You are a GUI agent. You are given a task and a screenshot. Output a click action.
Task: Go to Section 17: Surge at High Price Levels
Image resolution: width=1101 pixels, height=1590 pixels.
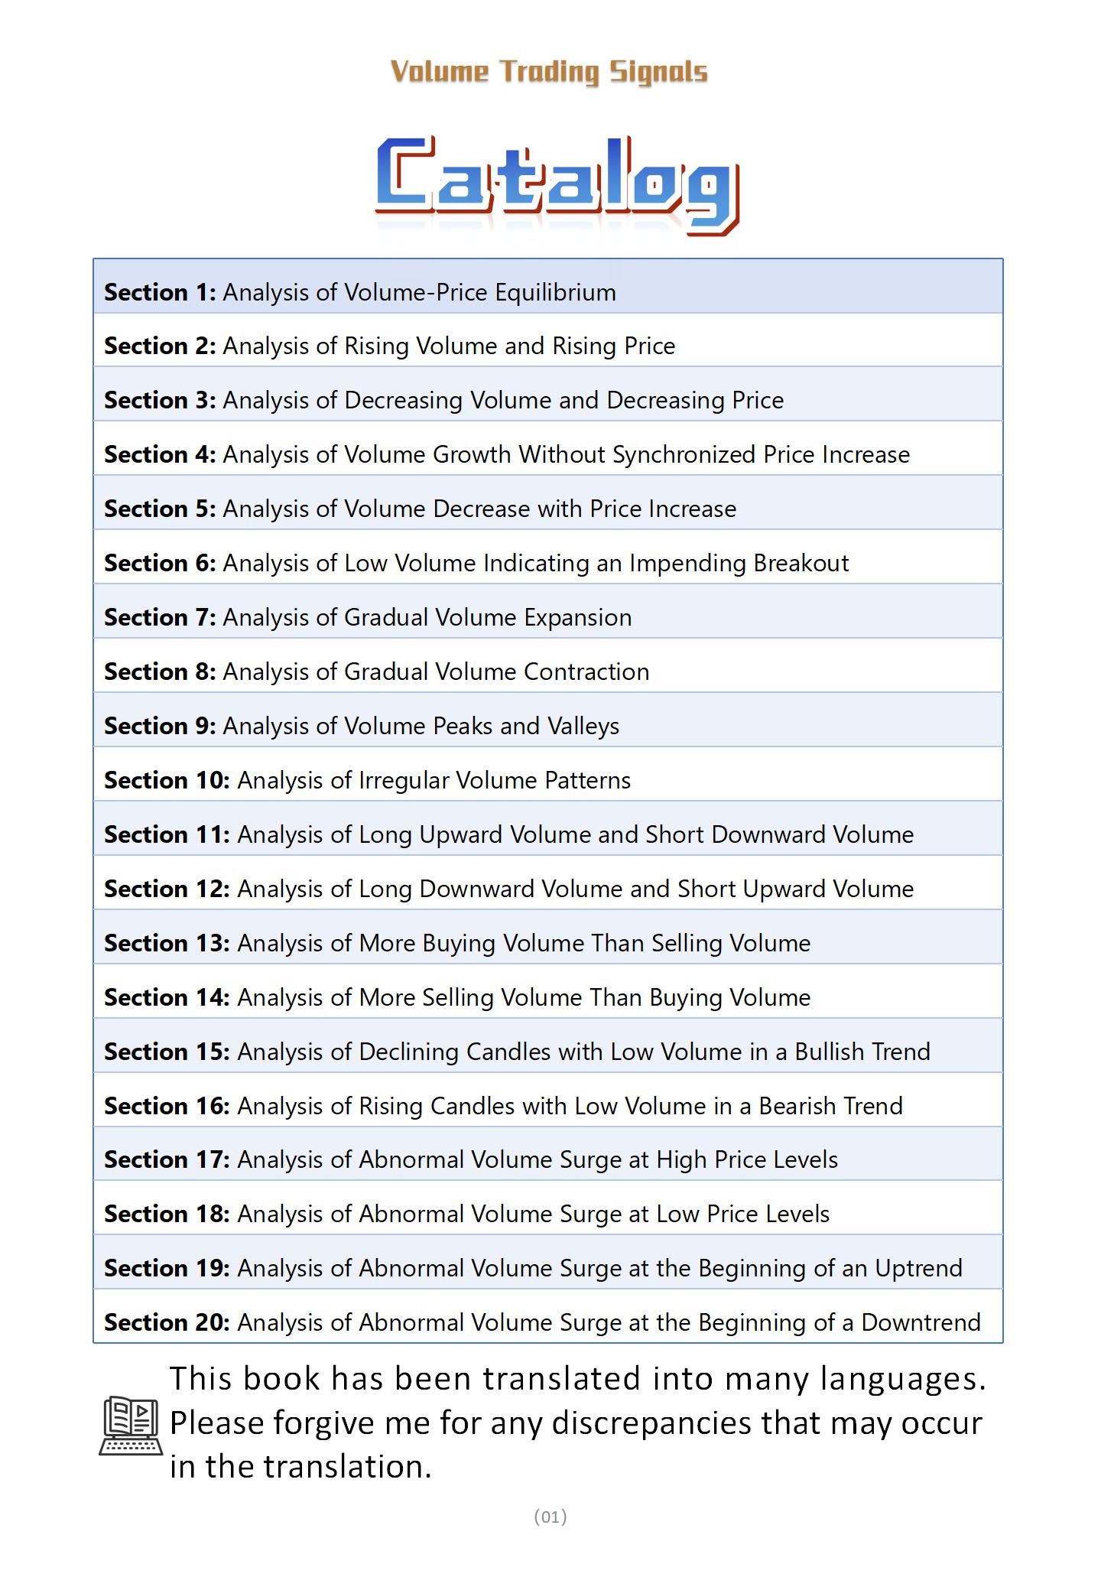coord(471,1159)
